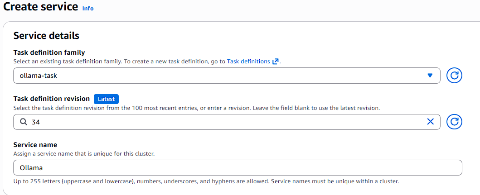The height and width of the screenshot is (195, 480).
Task: Click the Service name label
Action: point(35,145)
